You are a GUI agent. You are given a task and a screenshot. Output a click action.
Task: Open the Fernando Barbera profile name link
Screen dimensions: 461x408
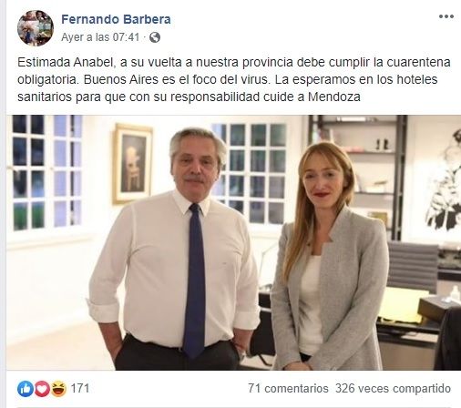[x=116, y=19]
